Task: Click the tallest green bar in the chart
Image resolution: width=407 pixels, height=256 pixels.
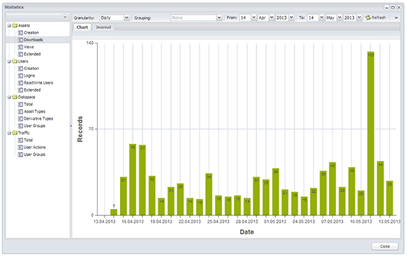Action: (x=370, y=133)
